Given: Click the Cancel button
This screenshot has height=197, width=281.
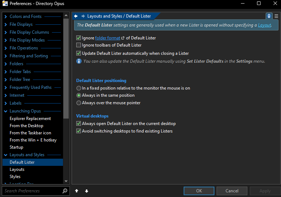Looking at the screenshot, I should point(232,191).
